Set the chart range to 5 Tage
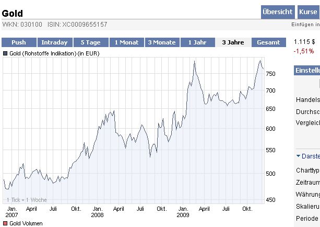The image size is (320, 227). pos(90,43)
